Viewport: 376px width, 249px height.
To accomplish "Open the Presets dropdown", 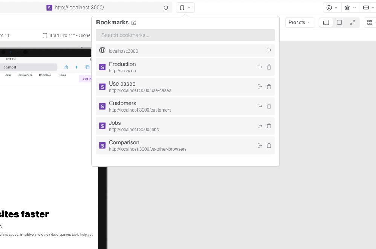I will [300, 23].
